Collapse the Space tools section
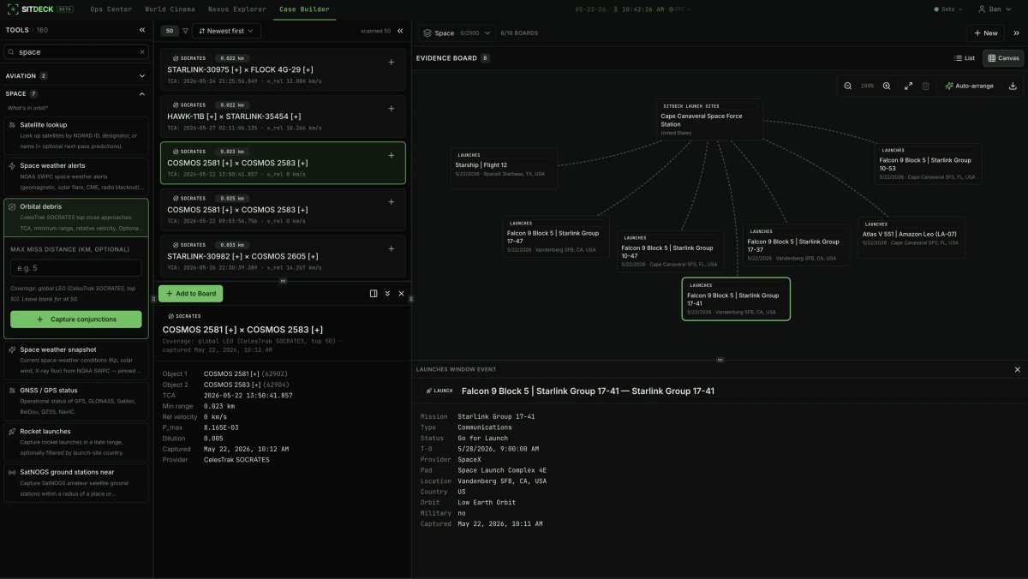The height and width of the screenshot is (579, 1028). click(76, 93)
